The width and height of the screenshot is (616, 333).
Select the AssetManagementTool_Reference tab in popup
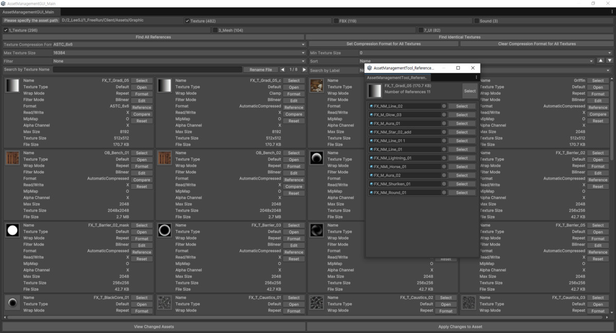[x=397, y=77]
